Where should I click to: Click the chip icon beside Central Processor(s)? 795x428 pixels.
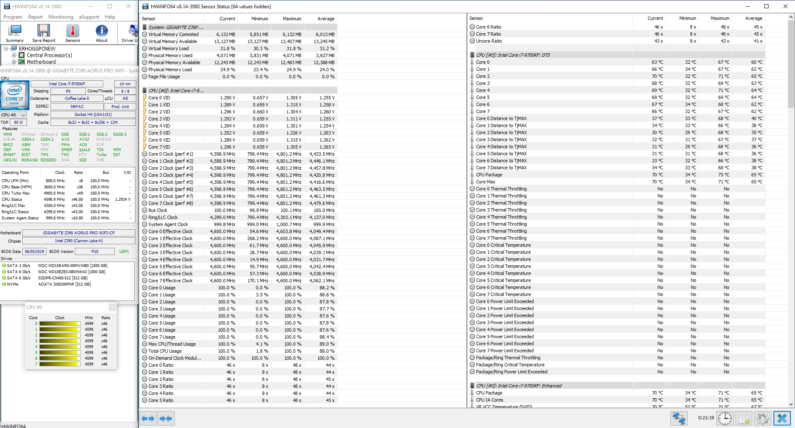(22, 55)
